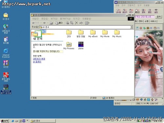Click the Undo toolbar icon
Screen dimensions: 164x123
[x=81, y=23]
